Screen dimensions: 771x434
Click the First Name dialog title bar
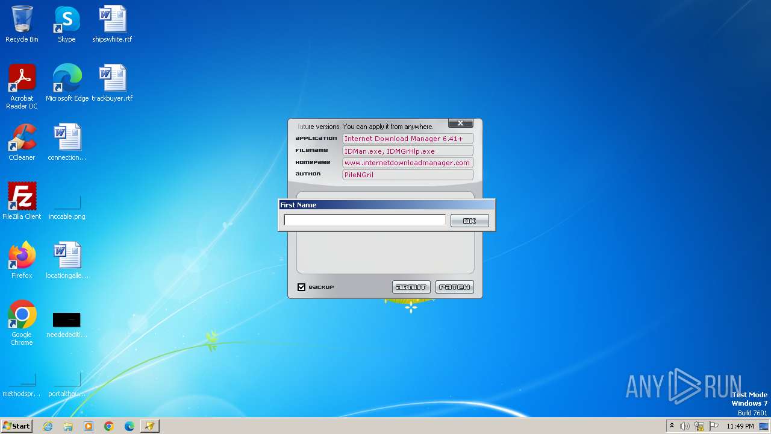[387, 205]
